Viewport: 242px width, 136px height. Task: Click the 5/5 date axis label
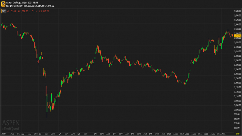click(x=79, y=134)
